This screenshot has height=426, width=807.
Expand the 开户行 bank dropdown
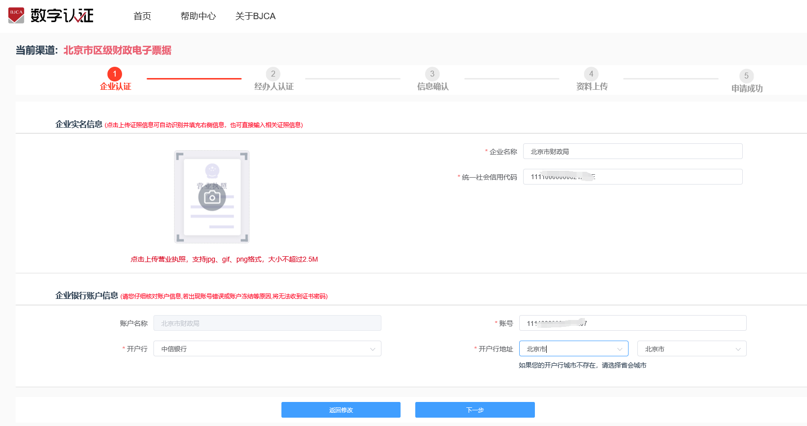pos(267,349)
